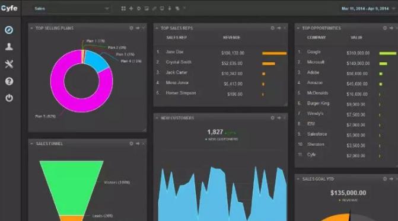Click the orange Leads funnel section
Screen dimensions: 398x221
point(71,218)
